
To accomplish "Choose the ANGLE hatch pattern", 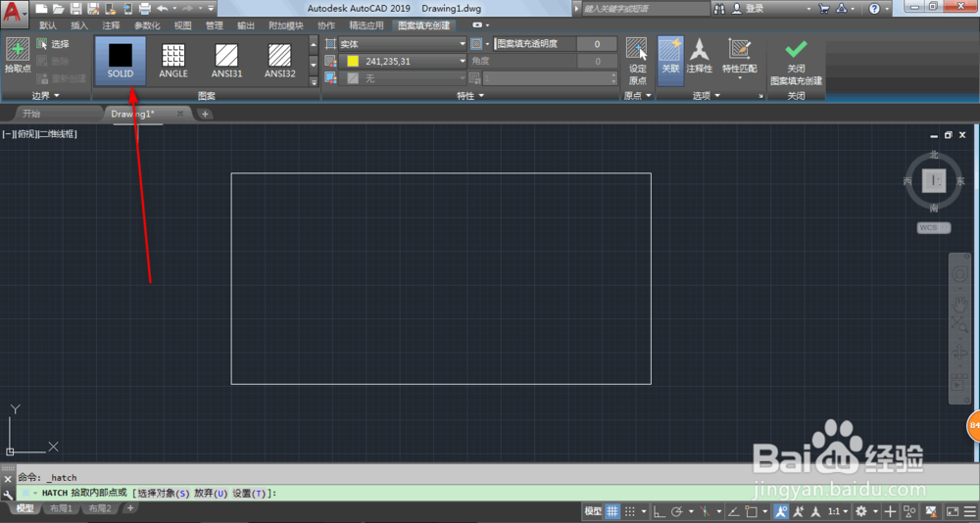I will point(173,61).
